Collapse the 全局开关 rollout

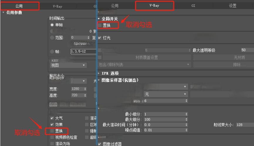click(99, 19)
